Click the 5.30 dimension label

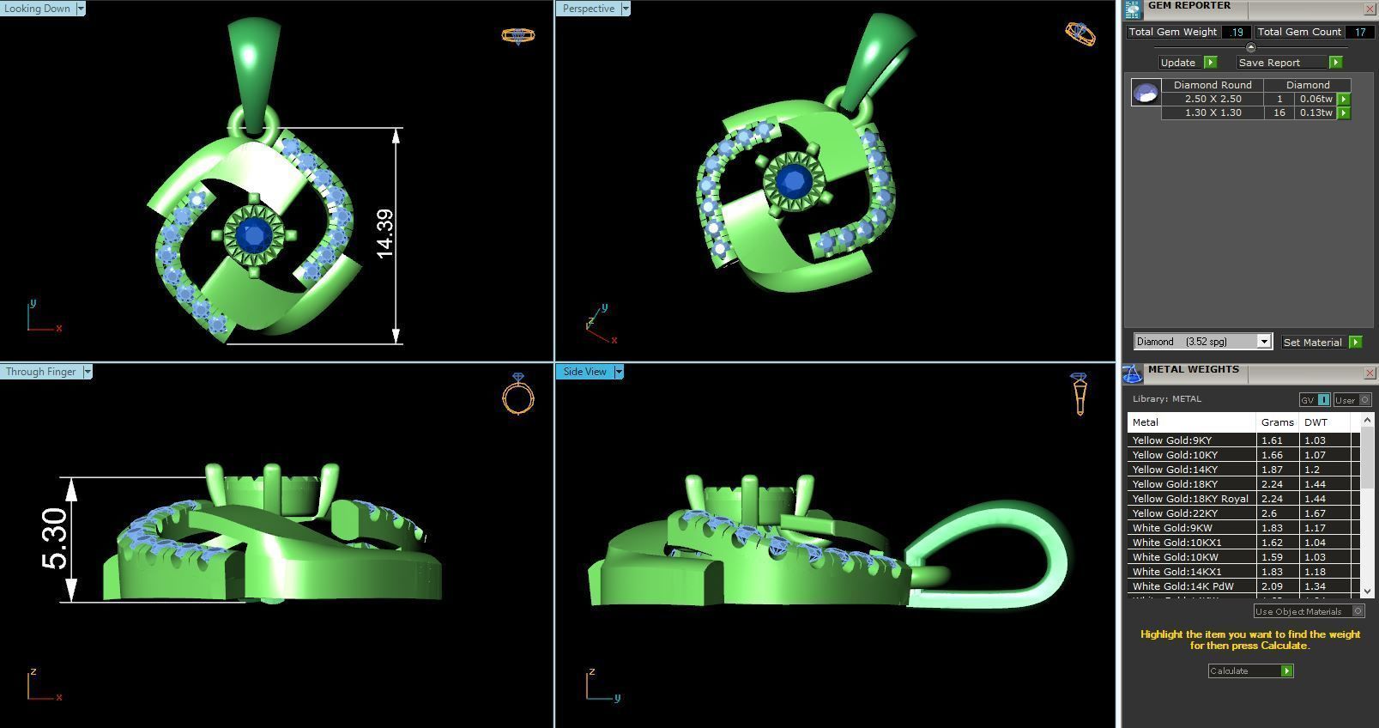(x=54, y=538)
